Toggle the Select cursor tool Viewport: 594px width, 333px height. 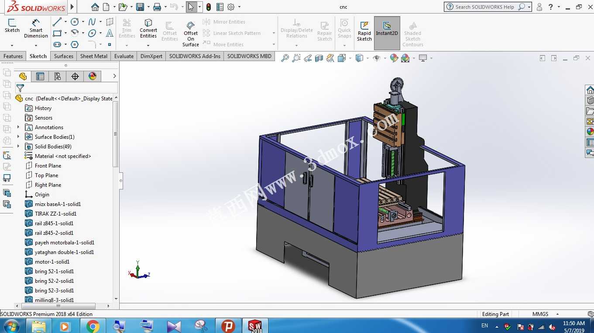[x=191, y=7]
